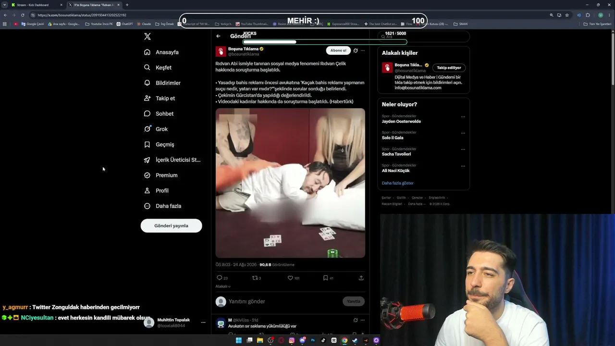Open Takip et in sidebar

point(160,99)
